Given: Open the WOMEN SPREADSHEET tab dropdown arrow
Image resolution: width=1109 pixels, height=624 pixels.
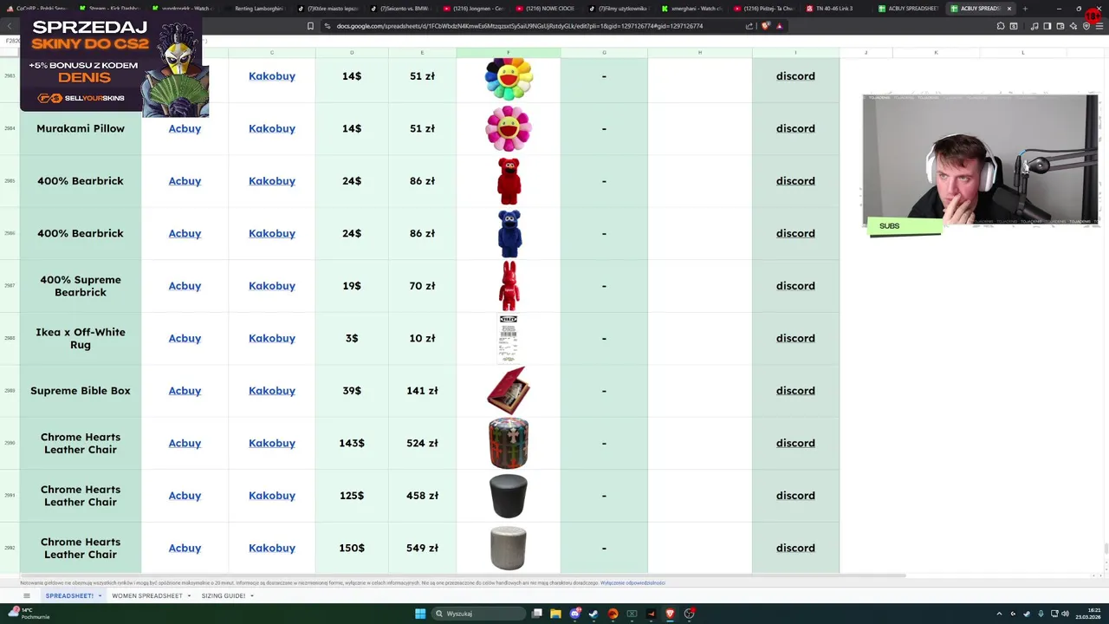Looking at the screenshot, I should coord(189,596).
